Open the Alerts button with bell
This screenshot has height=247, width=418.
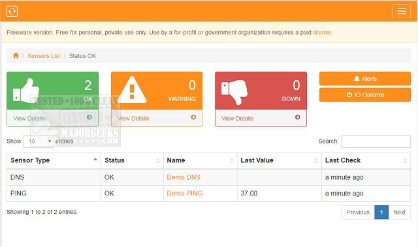pyautogui.click(x=365, y=78)
